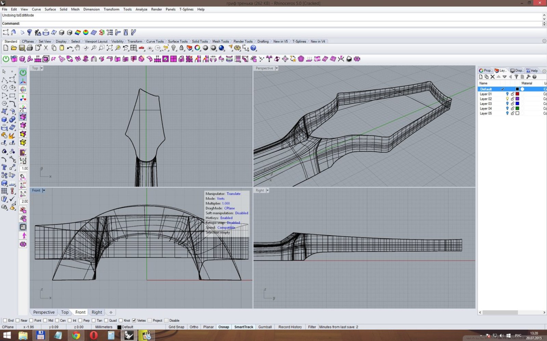
Task: Click the Save file icon in Standard toolbar
Action: point(22,48)
